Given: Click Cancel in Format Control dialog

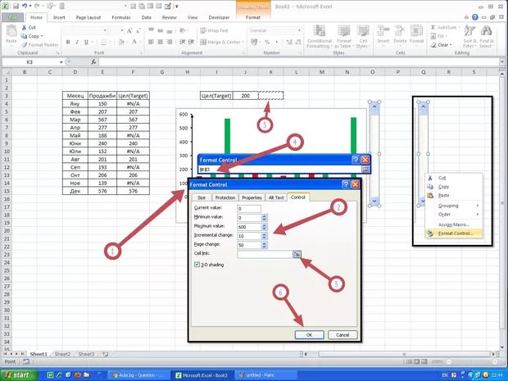Looking at the screenshot, I should pos(342,335).
